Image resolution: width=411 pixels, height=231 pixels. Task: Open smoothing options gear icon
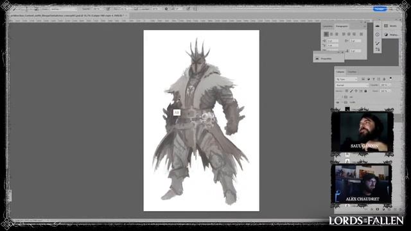point(166,9)
